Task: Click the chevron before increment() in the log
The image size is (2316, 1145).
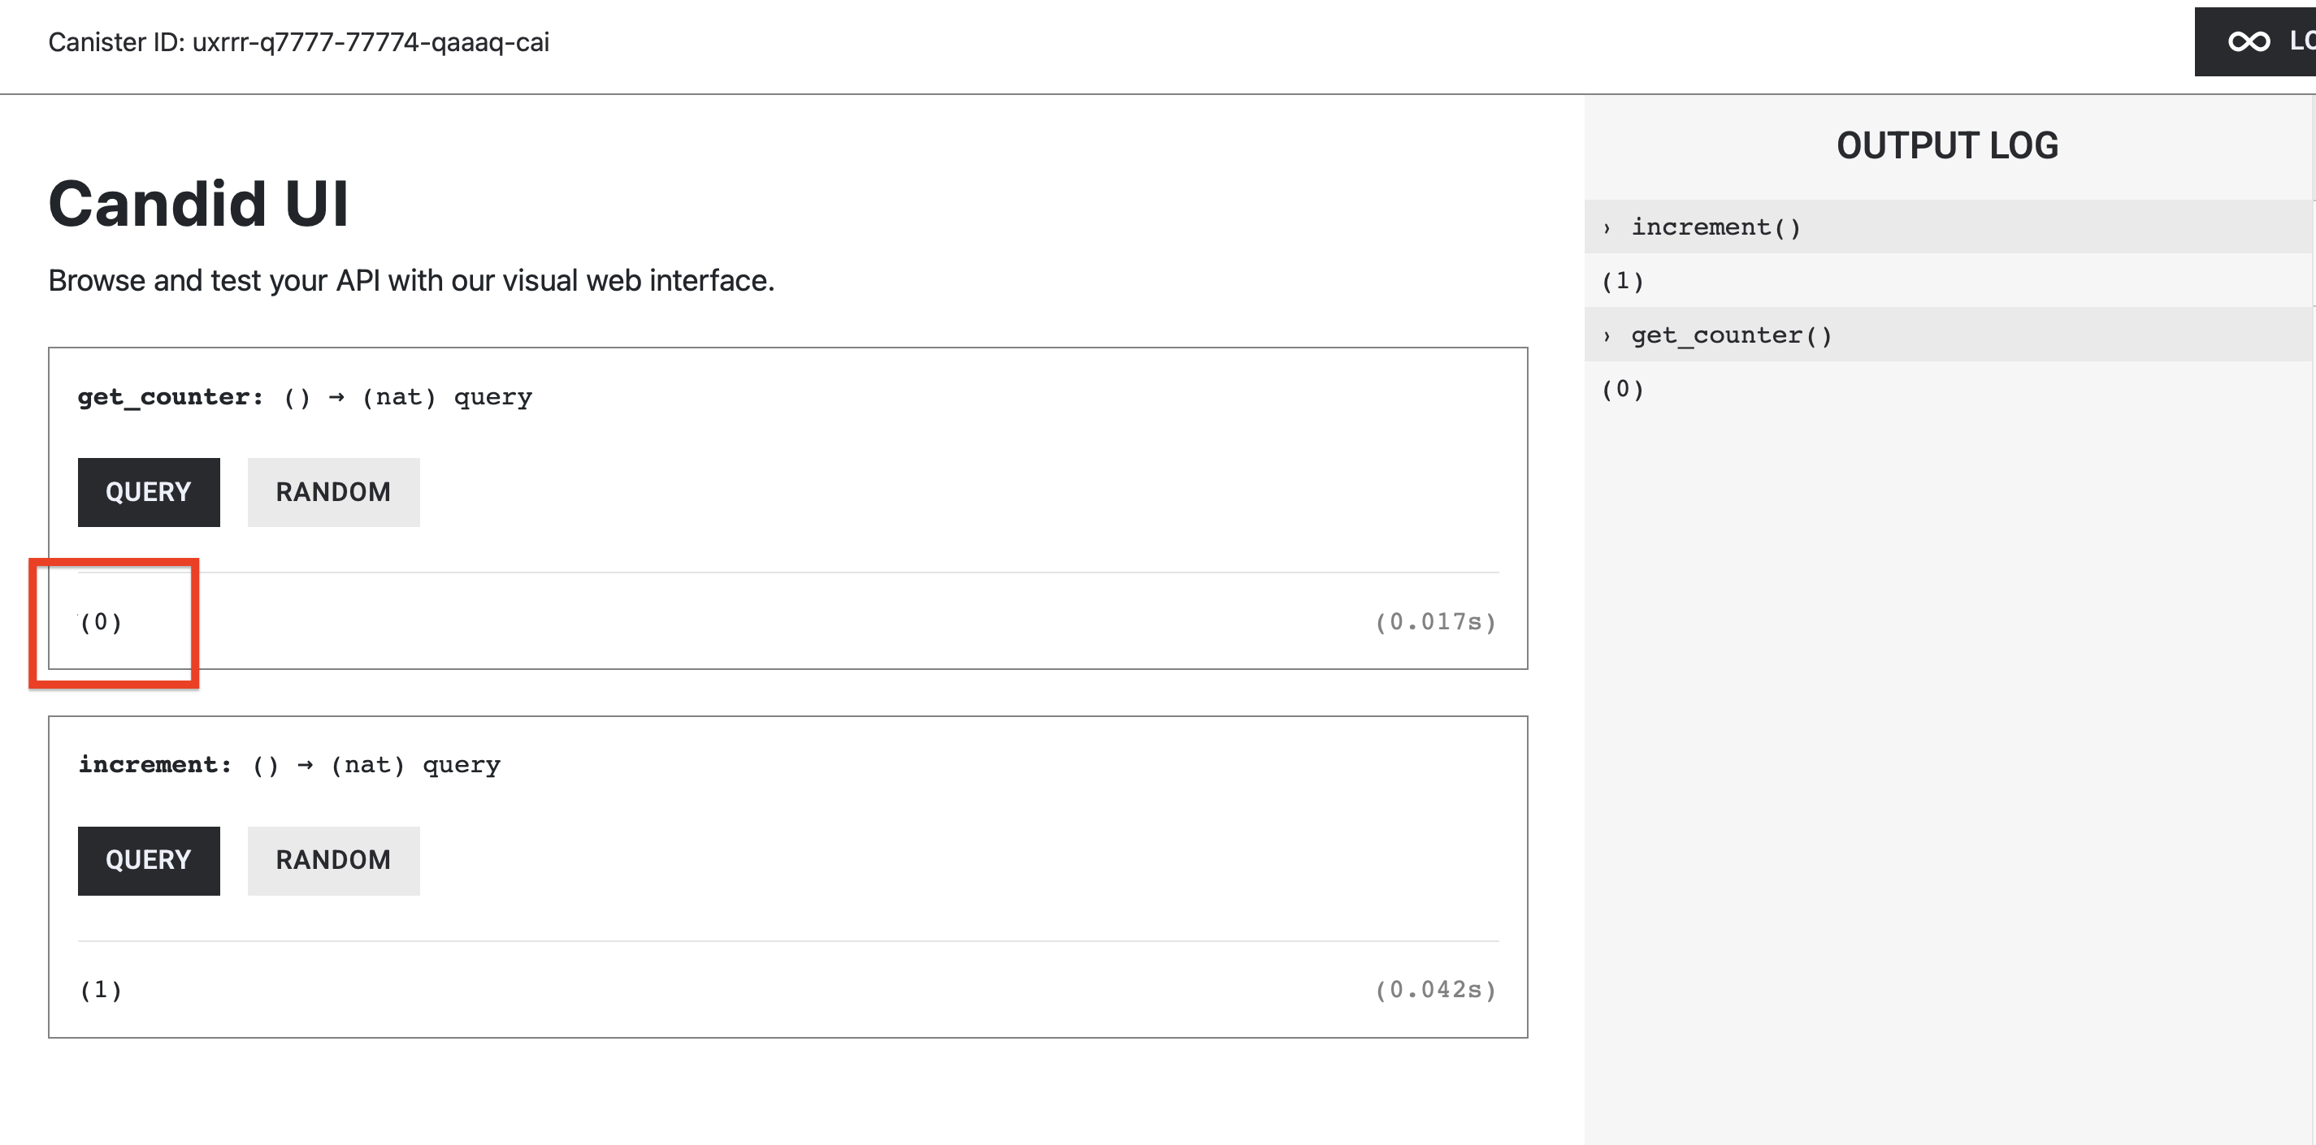Action: [1606, 227]
